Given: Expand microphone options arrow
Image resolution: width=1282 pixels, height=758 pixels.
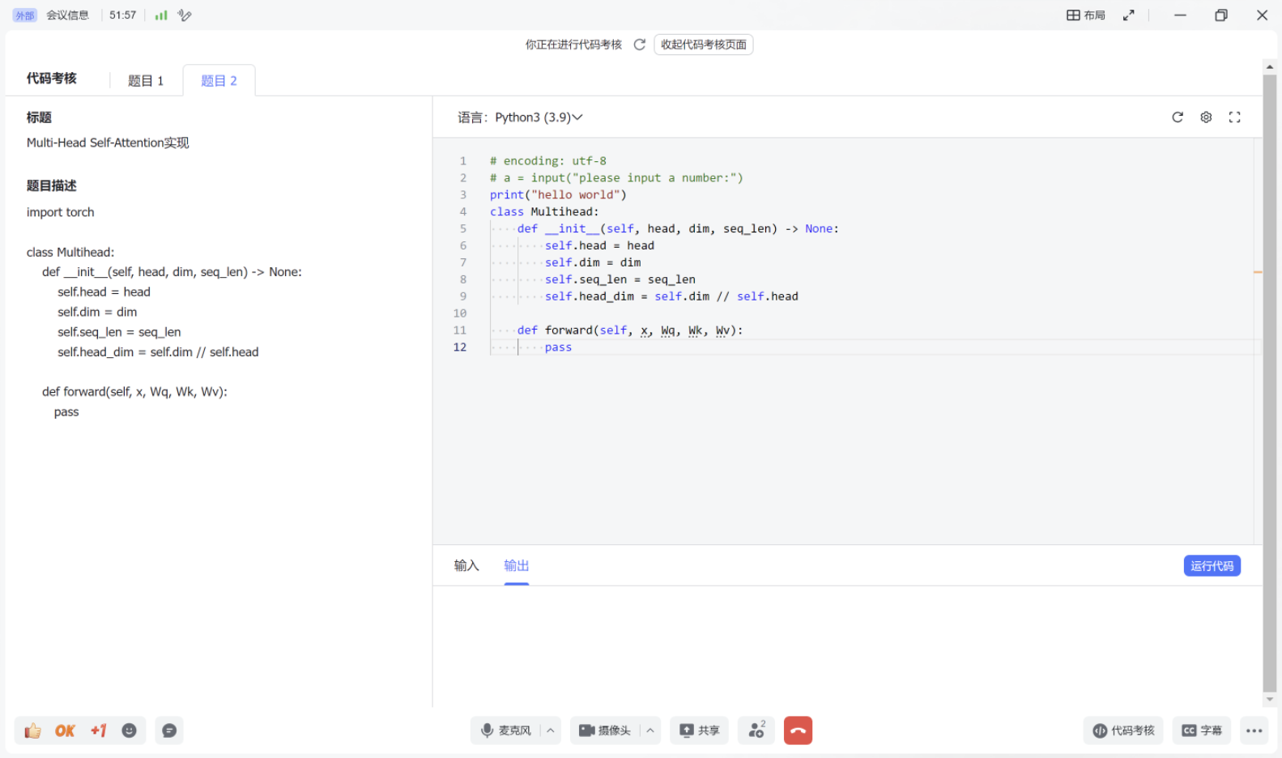Looking at the screenshot, I should tap(551, 730).
